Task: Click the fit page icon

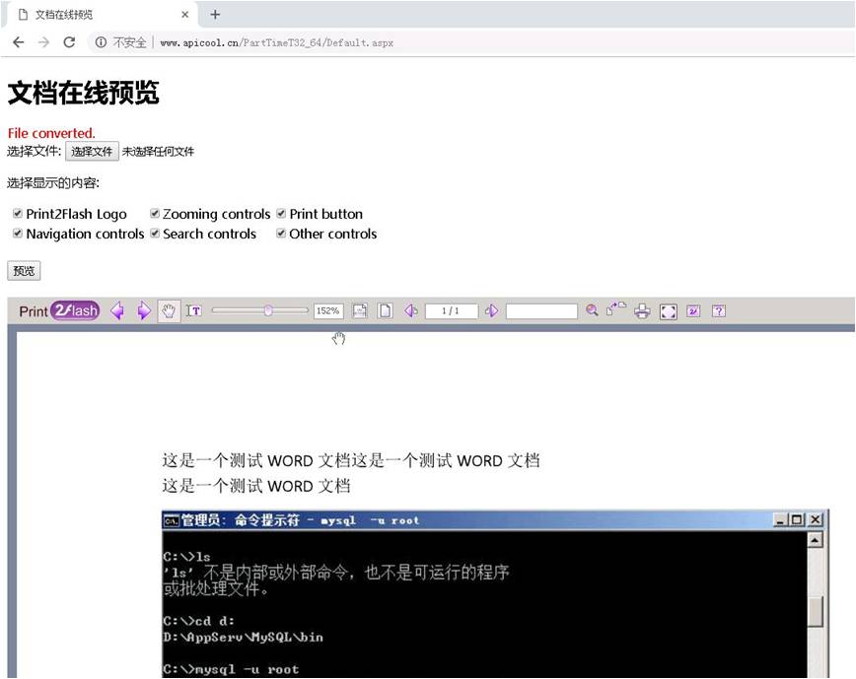Action: click(385, 310)
